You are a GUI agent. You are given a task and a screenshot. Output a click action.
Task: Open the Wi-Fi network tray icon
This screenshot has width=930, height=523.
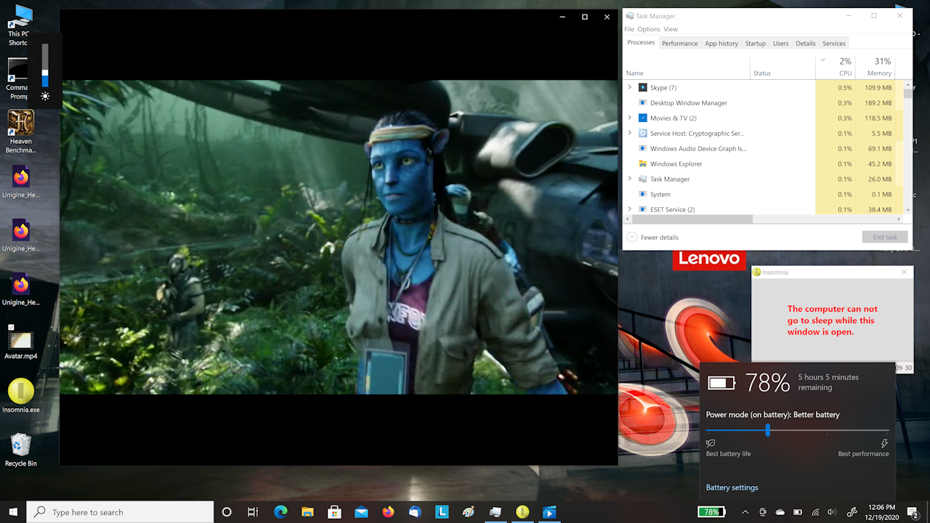[815, 512]
